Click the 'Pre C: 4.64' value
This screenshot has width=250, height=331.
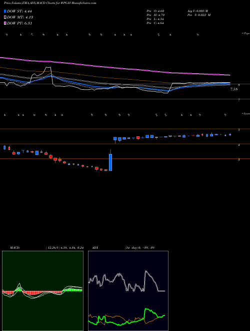pos(155,23)
